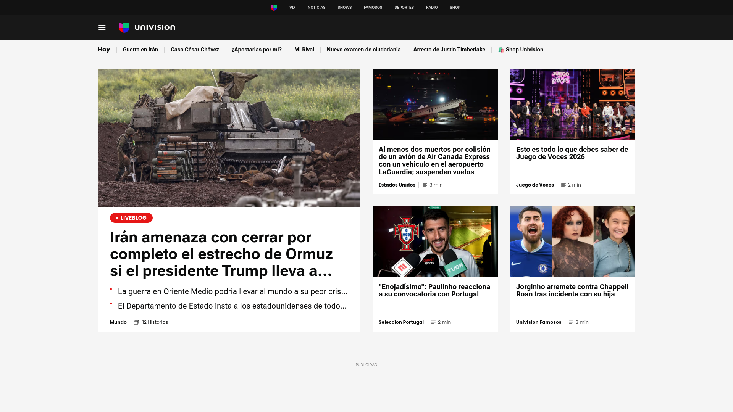
Task: Open the Jorginho and Chappell Roan thumbnail
Action: (x=573, y=241)
